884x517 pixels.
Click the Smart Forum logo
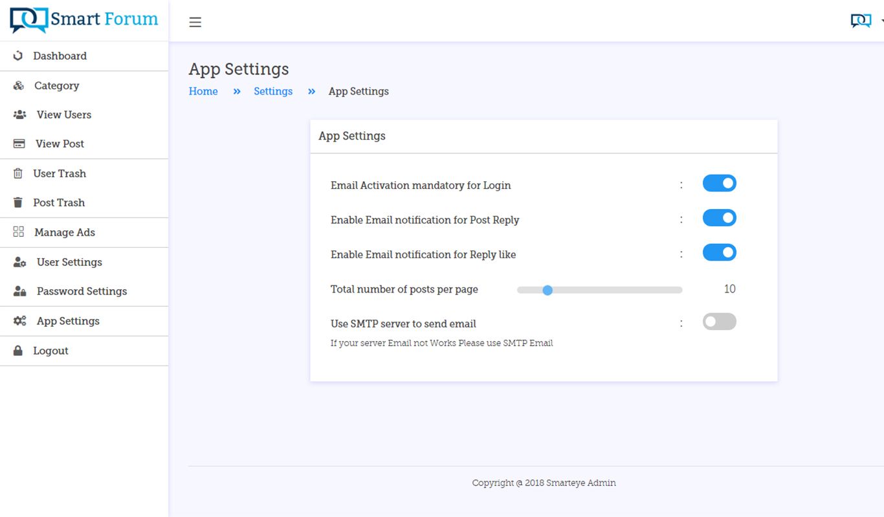point(84,20)
